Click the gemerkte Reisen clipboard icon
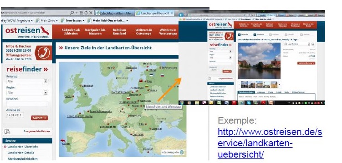This screenshot has width=342, height=163. [7, 131]
